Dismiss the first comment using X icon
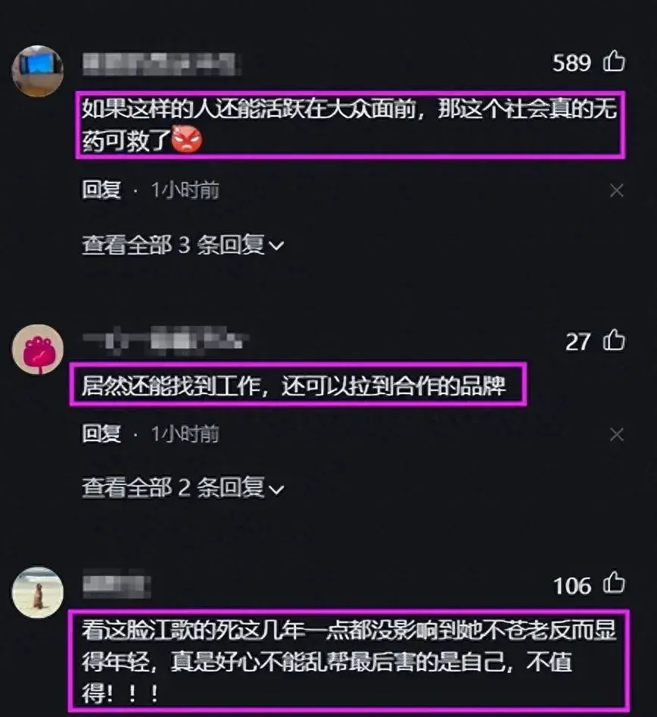Image resolution: width=657 pixels, height=717 pixels. pos(616,191)
